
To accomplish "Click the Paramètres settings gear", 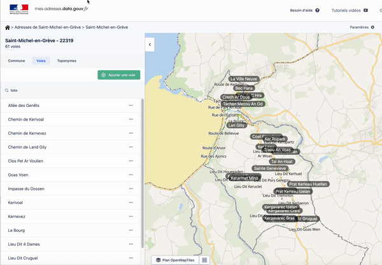I will coord(373,27).
